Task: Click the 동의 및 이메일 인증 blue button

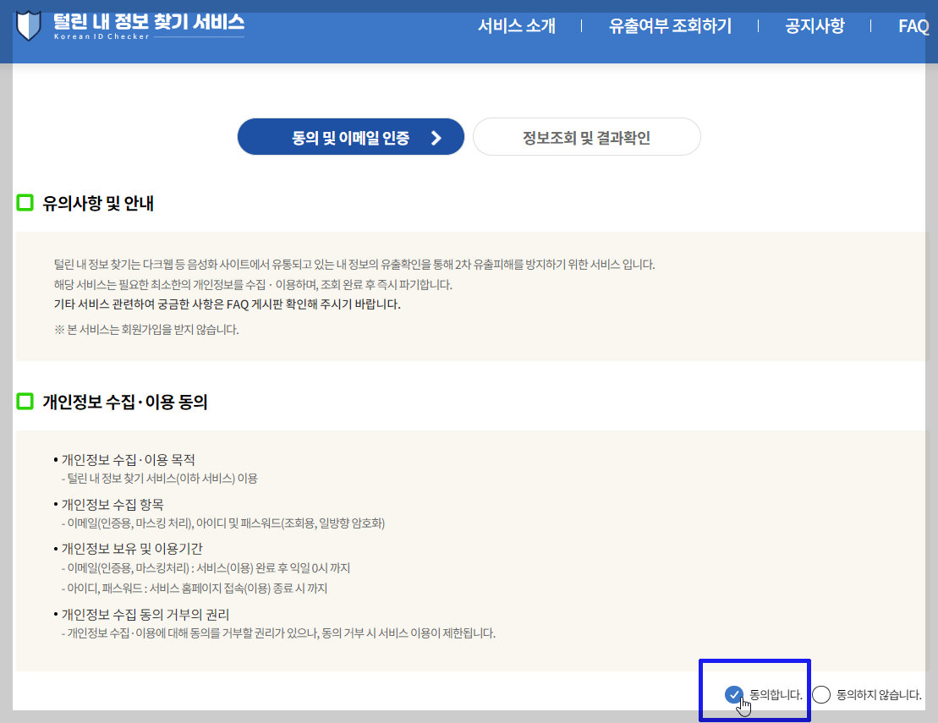Action: point(350,136)
